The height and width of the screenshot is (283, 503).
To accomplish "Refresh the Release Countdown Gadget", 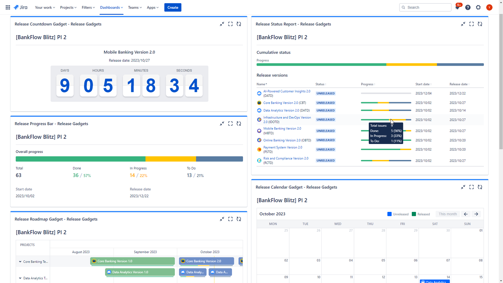I will 239,24.
